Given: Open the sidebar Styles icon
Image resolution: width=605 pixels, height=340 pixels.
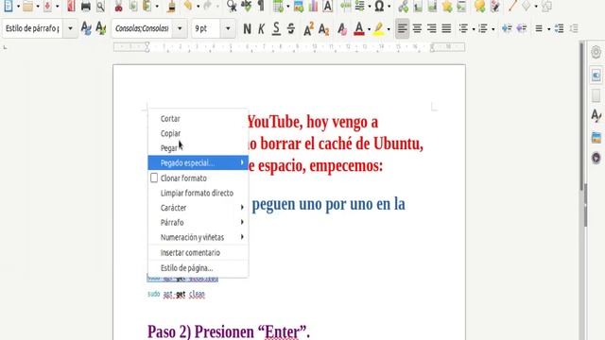Looking at the screenshot, I should point(596,115).
